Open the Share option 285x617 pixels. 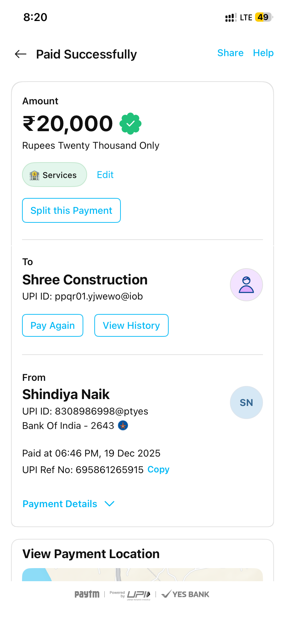[x=230, y=53]
